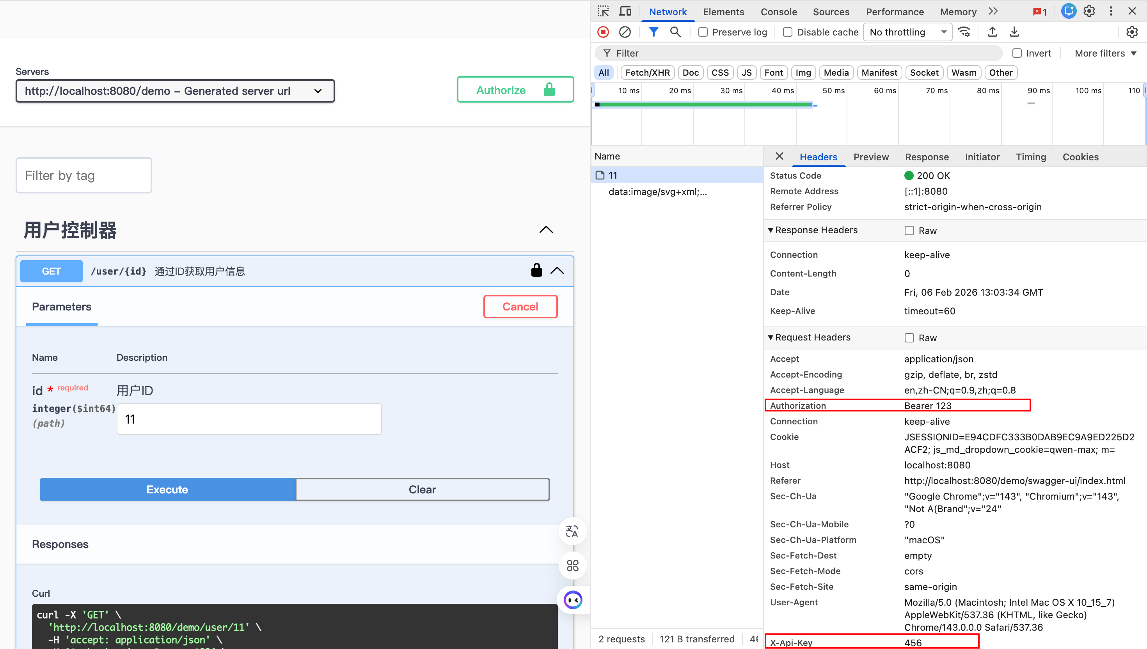Open Network panel settings gear

click(x=1132, y=32)
